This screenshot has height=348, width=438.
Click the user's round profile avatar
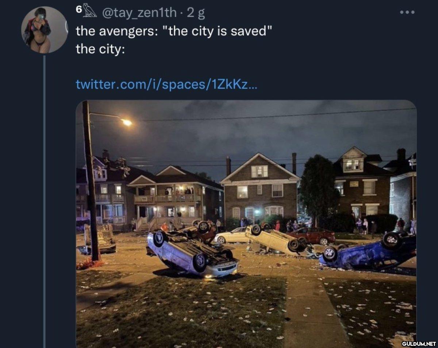point(45,30)
